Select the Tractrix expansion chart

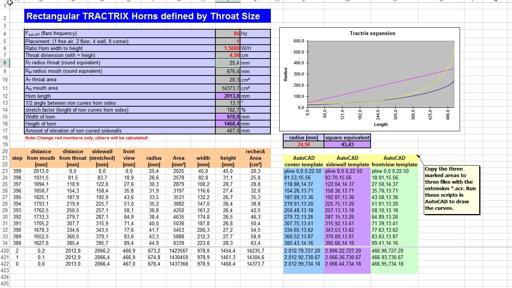369,79
